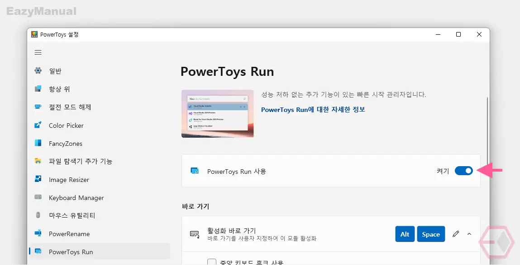
Task: Click the Image Resizer icon
Action: click(x=38, y=179)
